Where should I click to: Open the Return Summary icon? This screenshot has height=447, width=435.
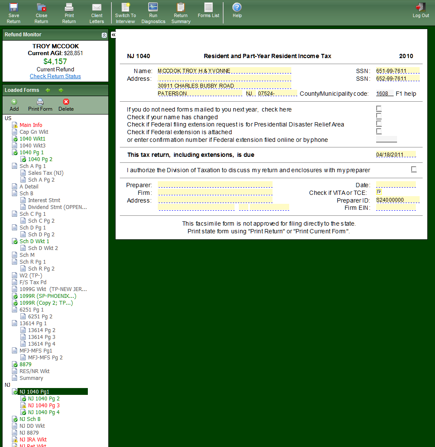point(181,8)
